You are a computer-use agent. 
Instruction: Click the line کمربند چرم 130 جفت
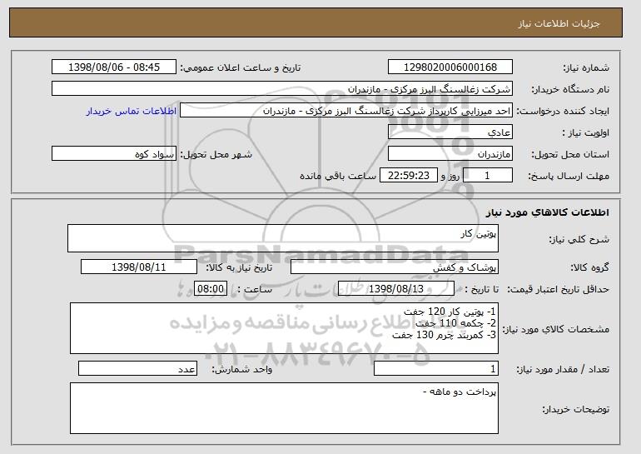[x=444, y=335]
